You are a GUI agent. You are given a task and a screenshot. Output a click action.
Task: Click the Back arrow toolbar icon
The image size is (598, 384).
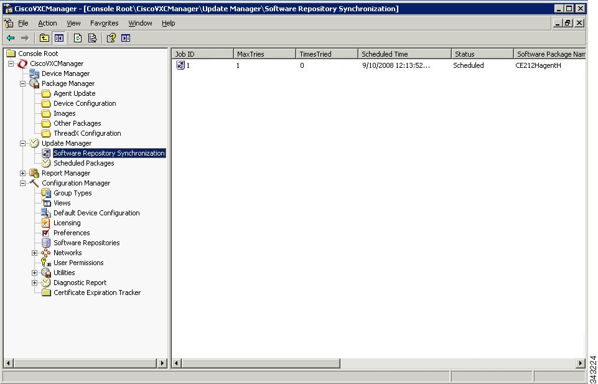click(x=11, y=38)
